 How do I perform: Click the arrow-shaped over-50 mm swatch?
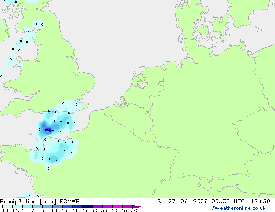[x=137, y=206]
